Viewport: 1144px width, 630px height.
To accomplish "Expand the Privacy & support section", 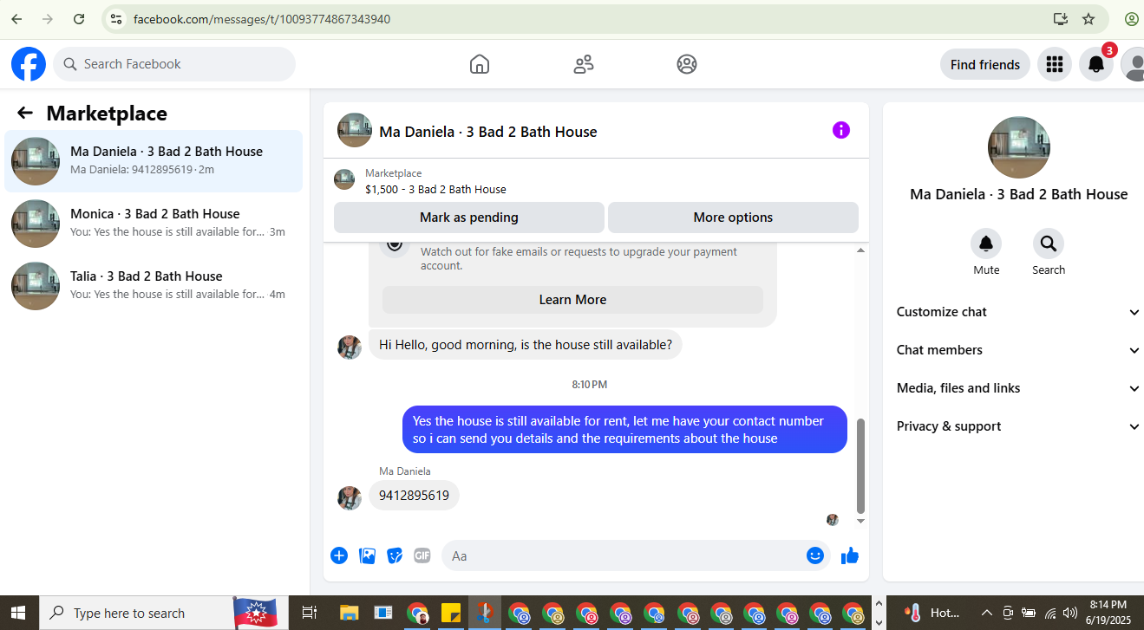I will tap(1018, 426).
